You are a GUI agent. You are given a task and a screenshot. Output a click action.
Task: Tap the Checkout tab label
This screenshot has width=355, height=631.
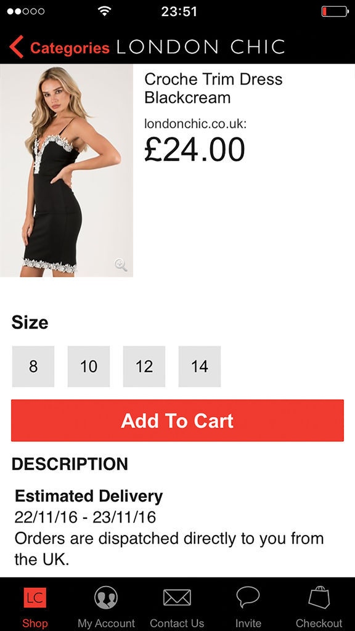[x=319, y=624]
